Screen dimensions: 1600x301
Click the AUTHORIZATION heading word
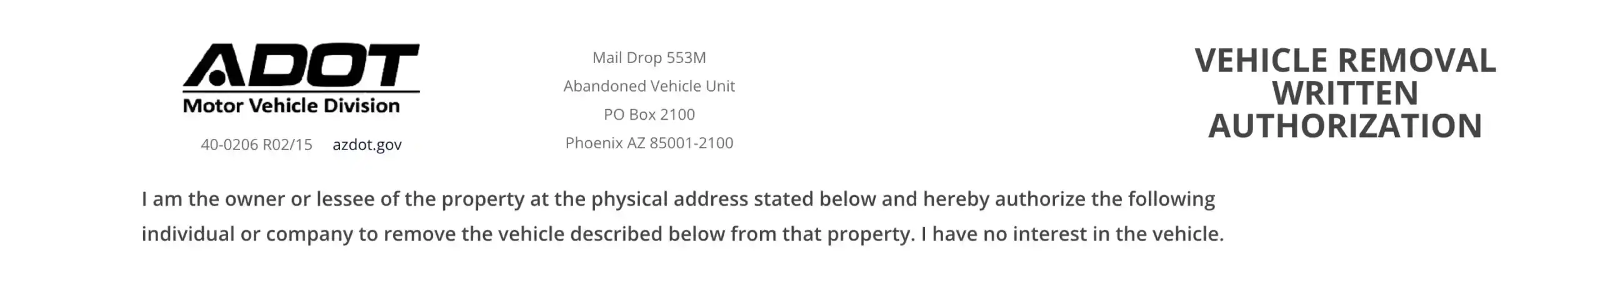point(1345,126)
